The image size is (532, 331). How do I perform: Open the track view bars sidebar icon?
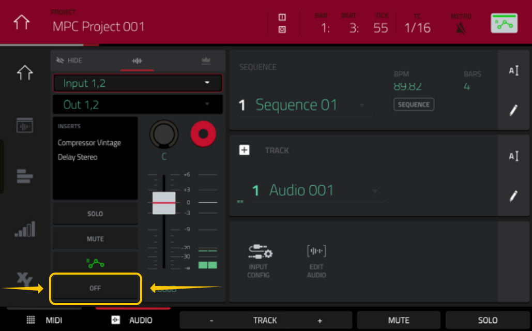(25, 176)
